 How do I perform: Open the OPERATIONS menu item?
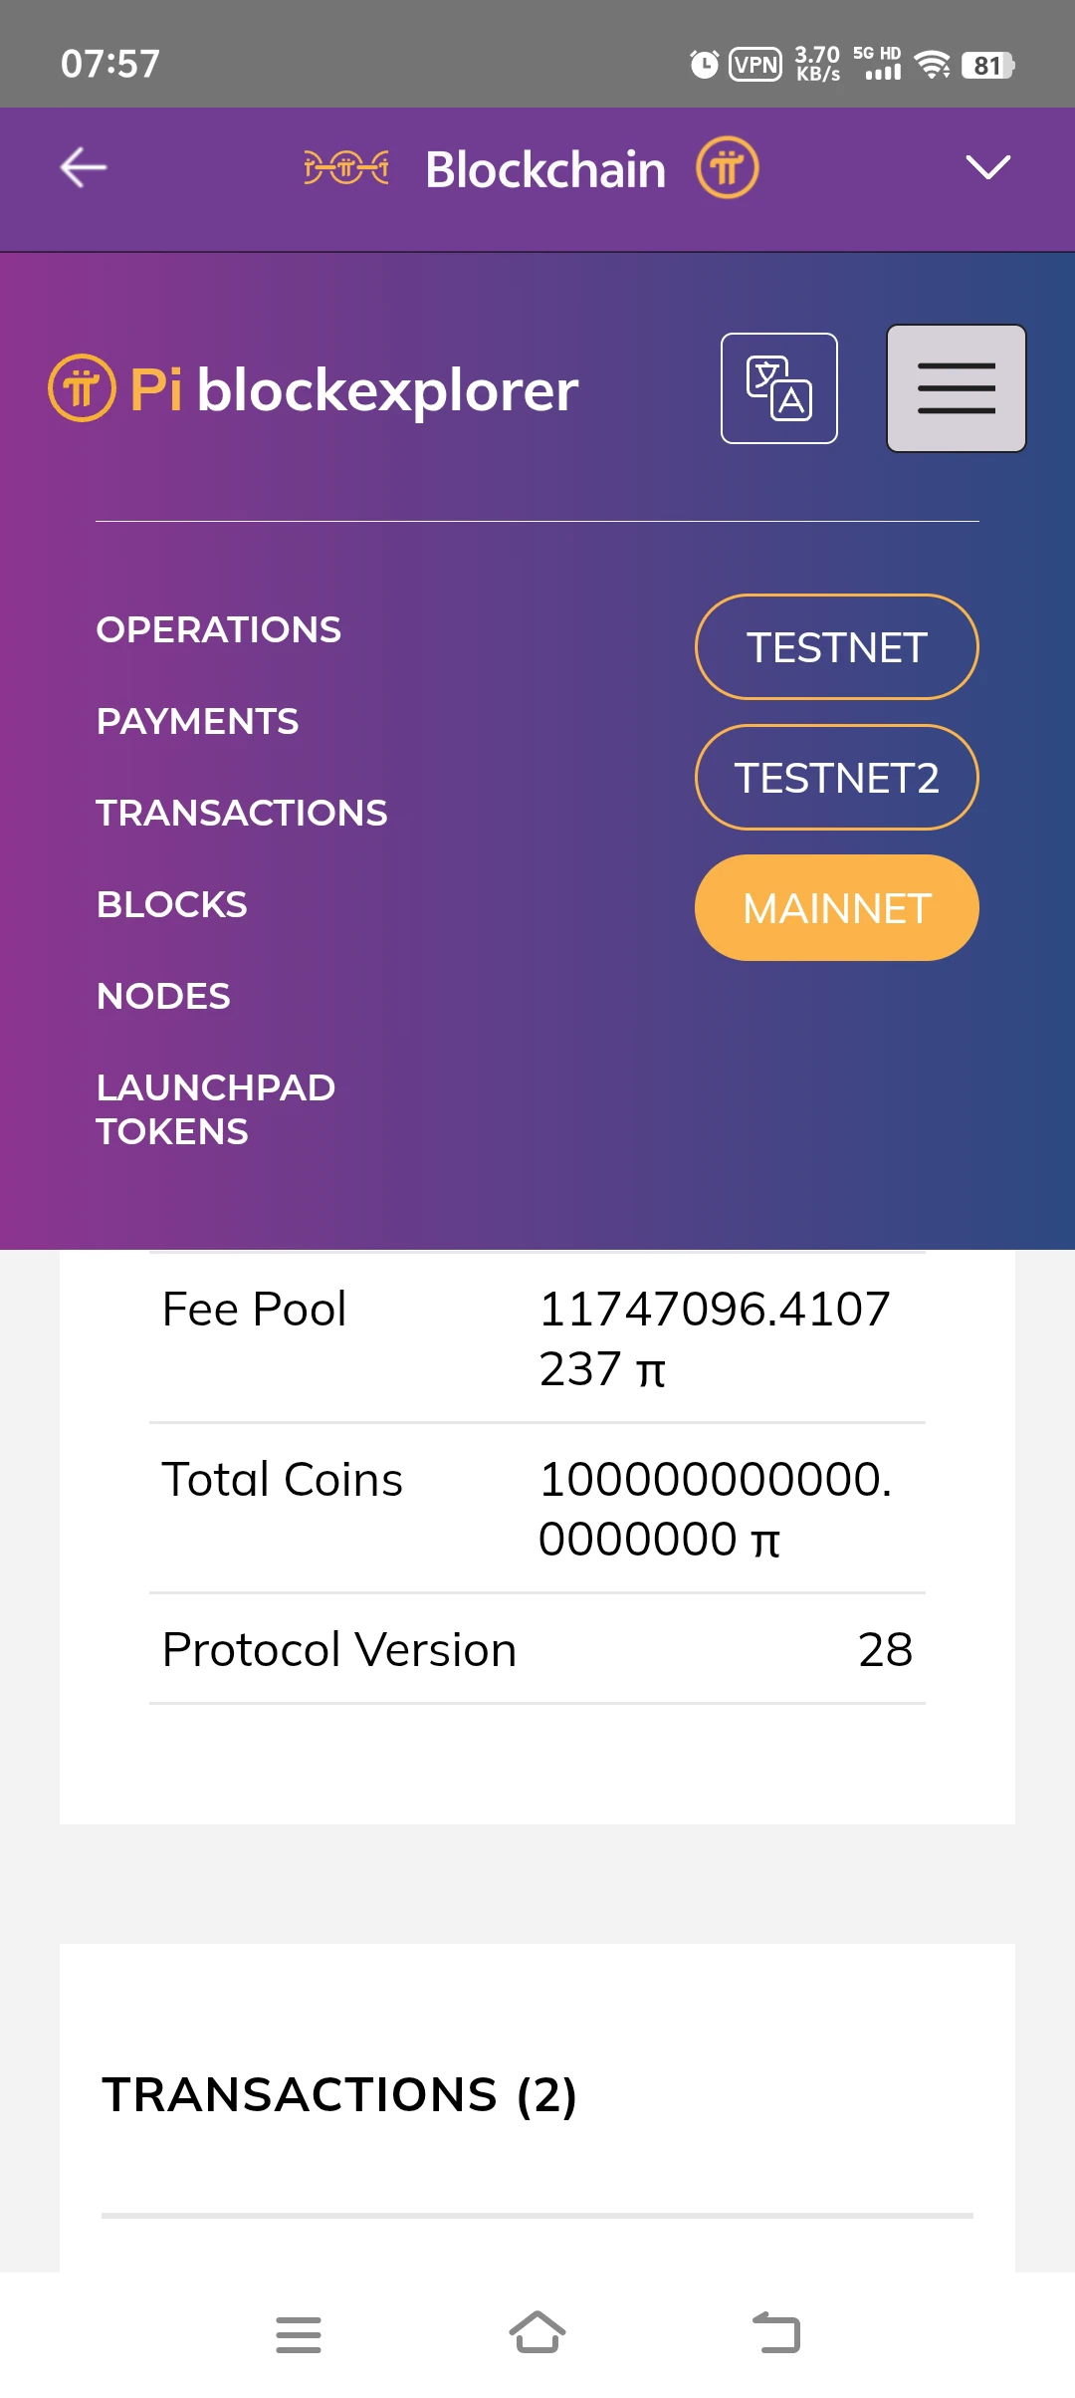tap(219, 629)
